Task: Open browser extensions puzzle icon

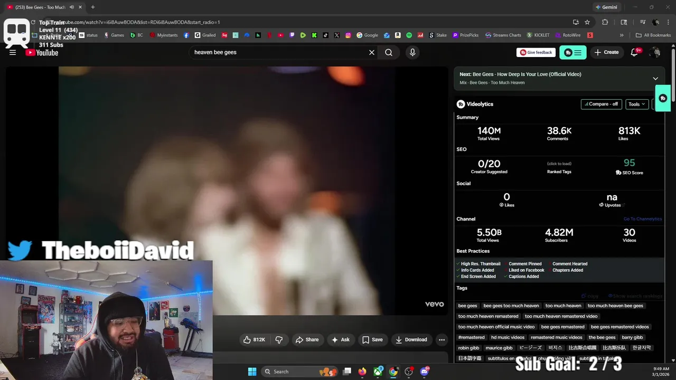Action: pyautogui.click(x=605, y=22)
